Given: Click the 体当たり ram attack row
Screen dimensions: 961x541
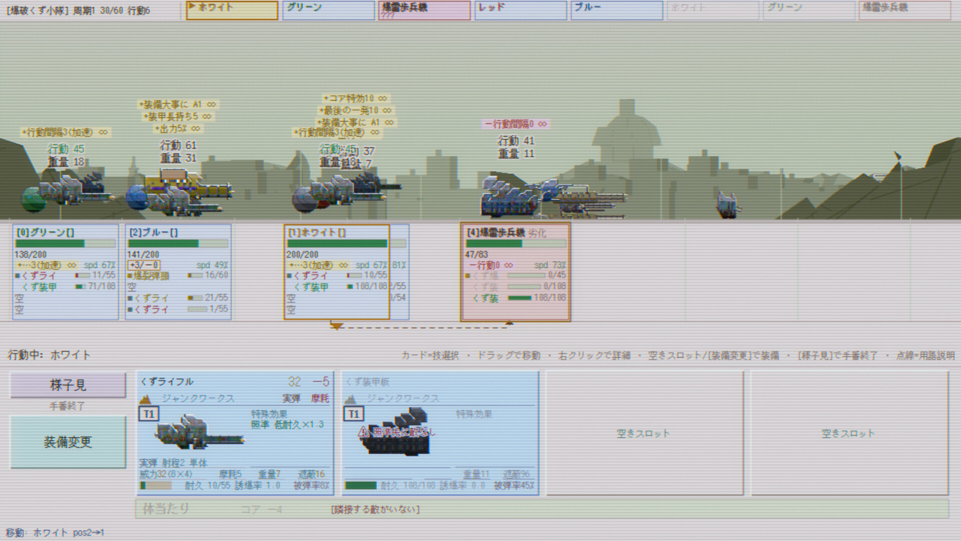Looking at the screenshot, I should coord(542,509).
